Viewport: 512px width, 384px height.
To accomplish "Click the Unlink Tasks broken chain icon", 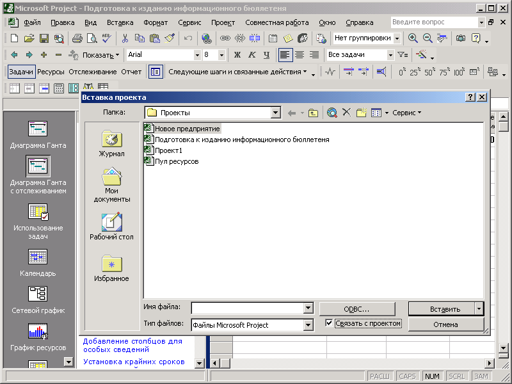I will tap(239, 38).
